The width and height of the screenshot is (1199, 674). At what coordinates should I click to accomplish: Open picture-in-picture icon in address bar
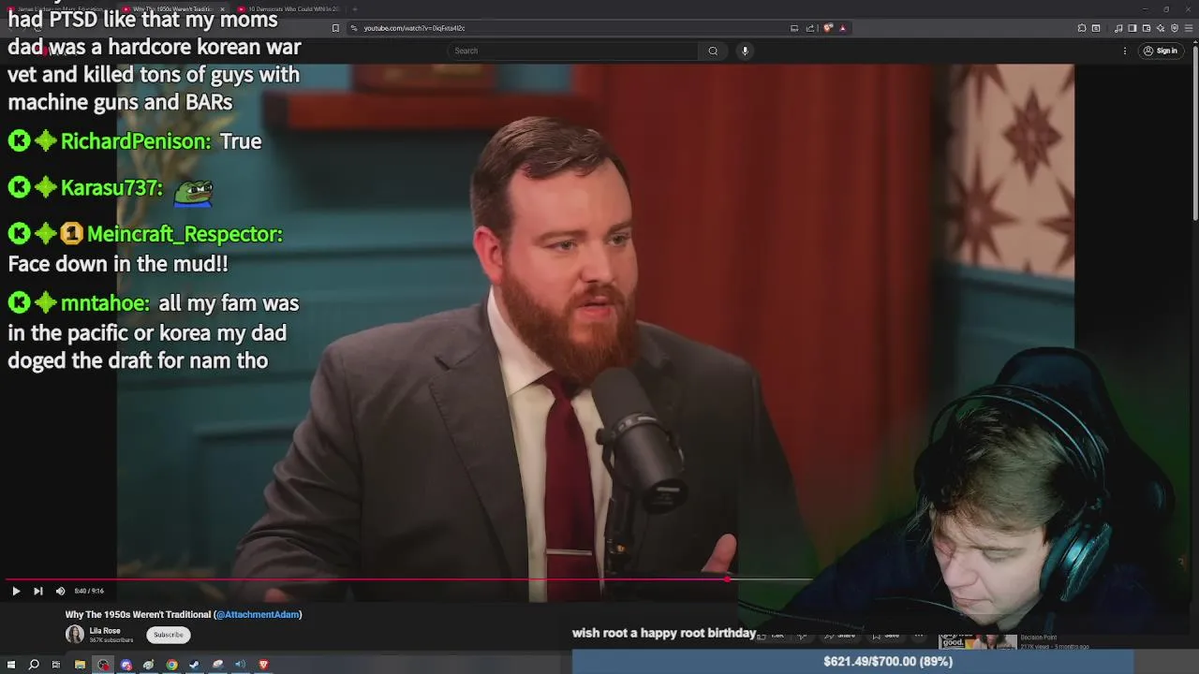point(794,28)
